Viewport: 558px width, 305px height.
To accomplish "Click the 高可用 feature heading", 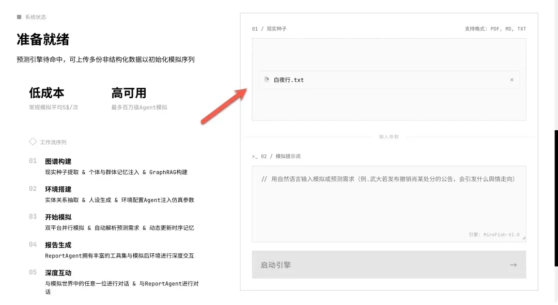I will click(x=129, y=93).
